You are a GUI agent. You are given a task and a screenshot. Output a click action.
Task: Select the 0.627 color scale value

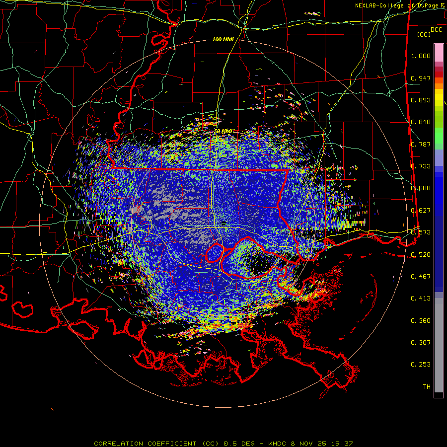pyautogui.click(x=421, y=211)
